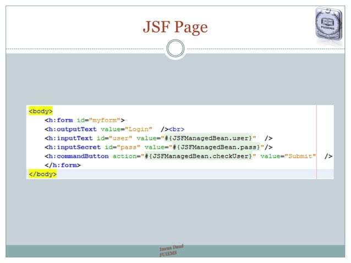Click the h:inputSecret id="pass" line
The image size is (351, 263).
[x=158, y=147]
